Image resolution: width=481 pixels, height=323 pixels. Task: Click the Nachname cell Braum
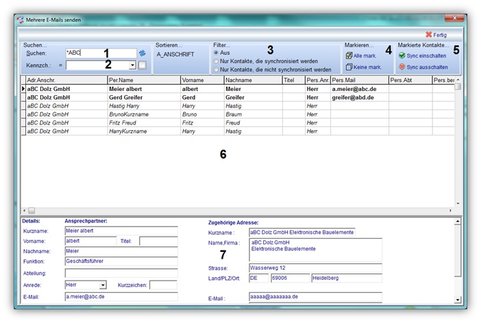pos(253,114)
